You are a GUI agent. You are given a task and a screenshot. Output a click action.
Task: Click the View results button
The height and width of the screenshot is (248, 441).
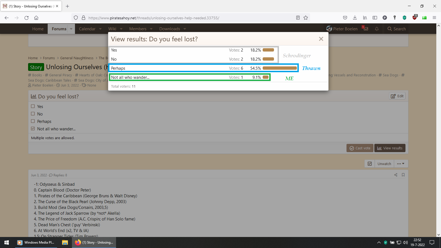click(x=390, y=148)
